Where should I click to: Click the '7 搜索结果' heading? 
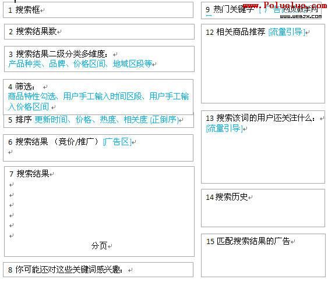pyautogui.click(x=29, y=174)
